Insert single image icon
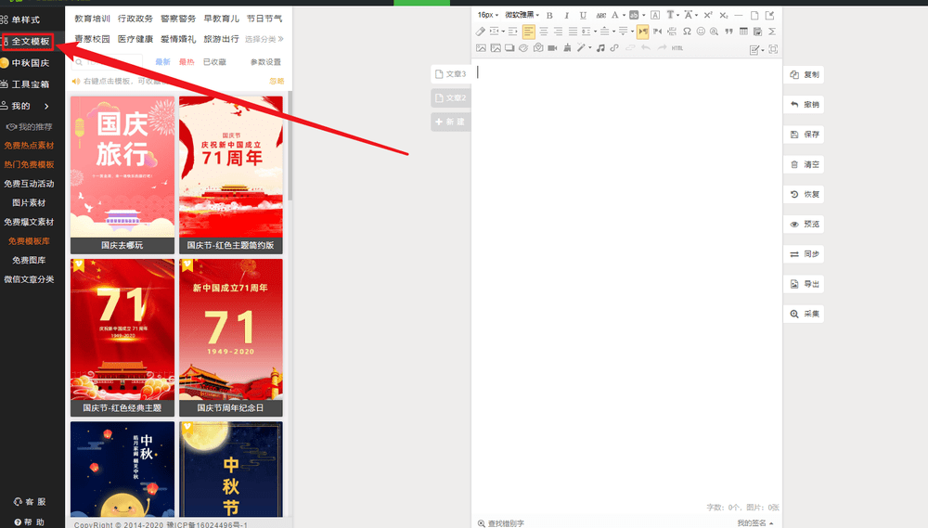 [x=481, y=48]
